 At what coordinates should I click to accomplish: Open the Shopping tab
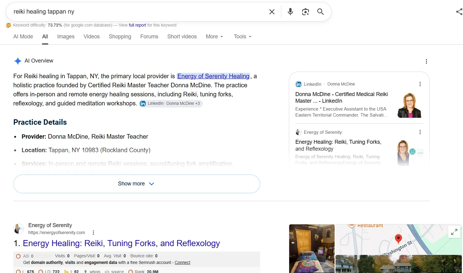120,37
